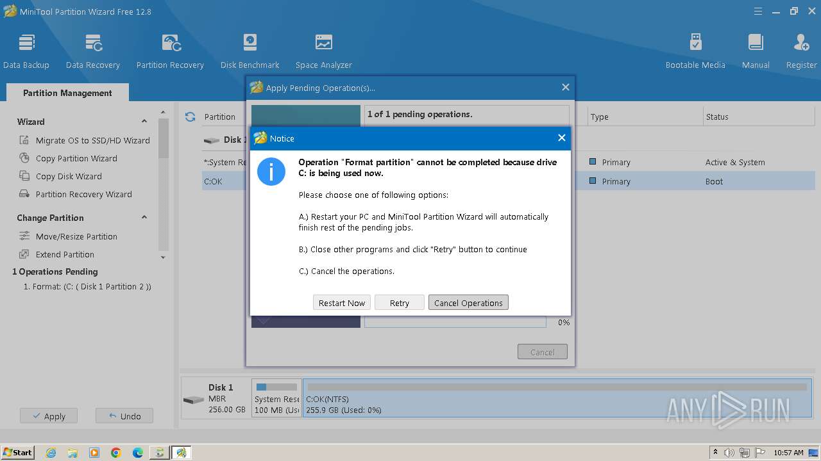Open the Manual
This screenshot has width=821, height=461.
coord(756,51)
